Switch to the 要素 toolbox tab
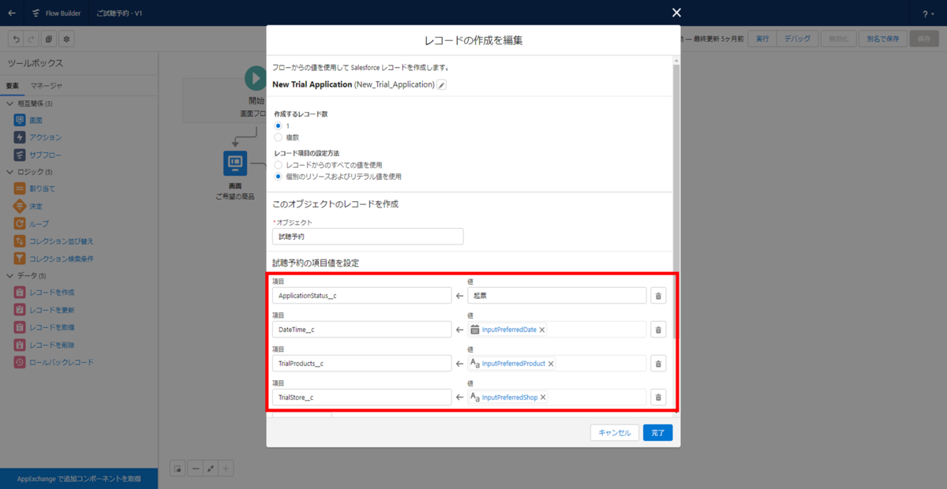The image size is (947, 489). pyautogui.click(x=13, y=85)
